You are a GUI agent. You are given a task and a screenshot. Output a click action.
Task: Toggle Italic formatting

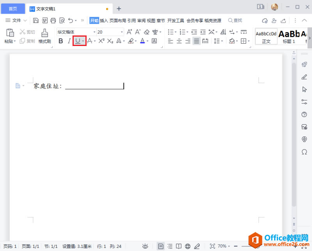[x=69, y=41]
